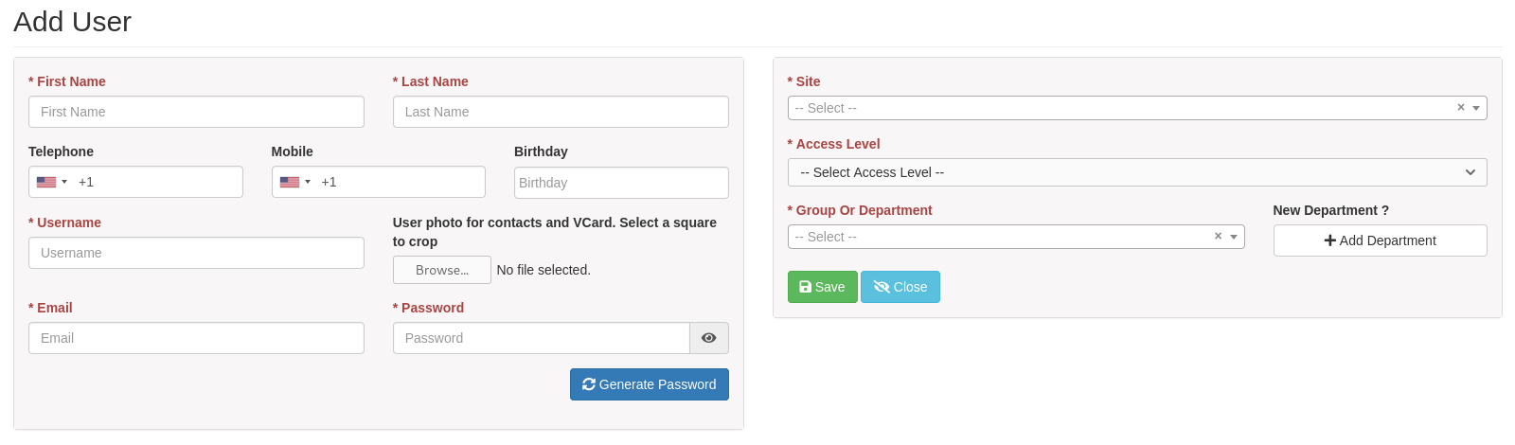Expand the Site dropdown arrow
1515x445 pixels.
click(1476, 108)
